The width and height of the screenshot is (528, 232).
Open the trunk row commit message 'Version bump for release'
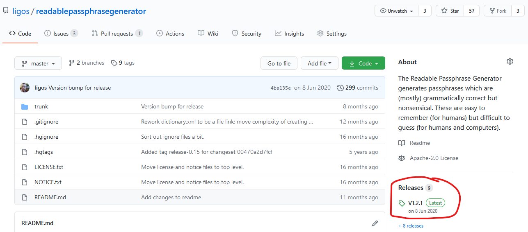tap(172, 106)
